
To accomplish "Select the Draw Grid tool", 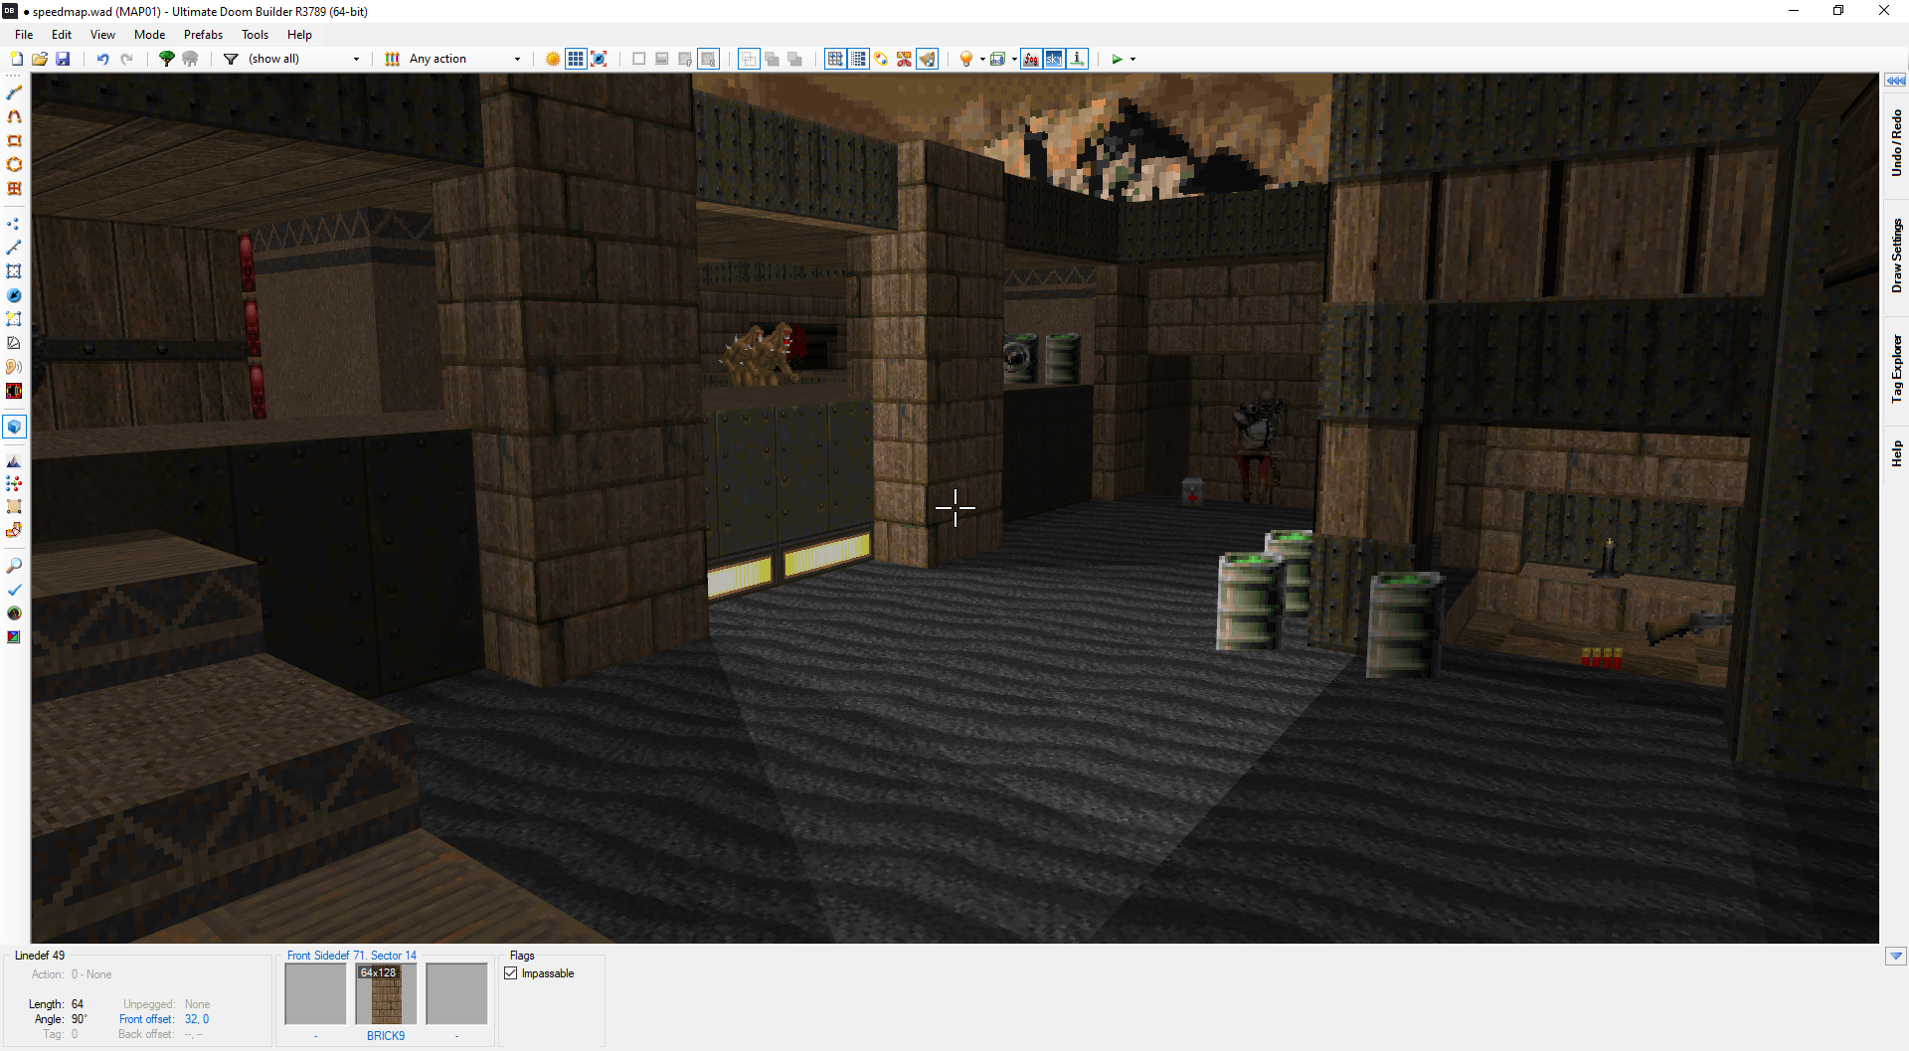I will click(14, 188).
